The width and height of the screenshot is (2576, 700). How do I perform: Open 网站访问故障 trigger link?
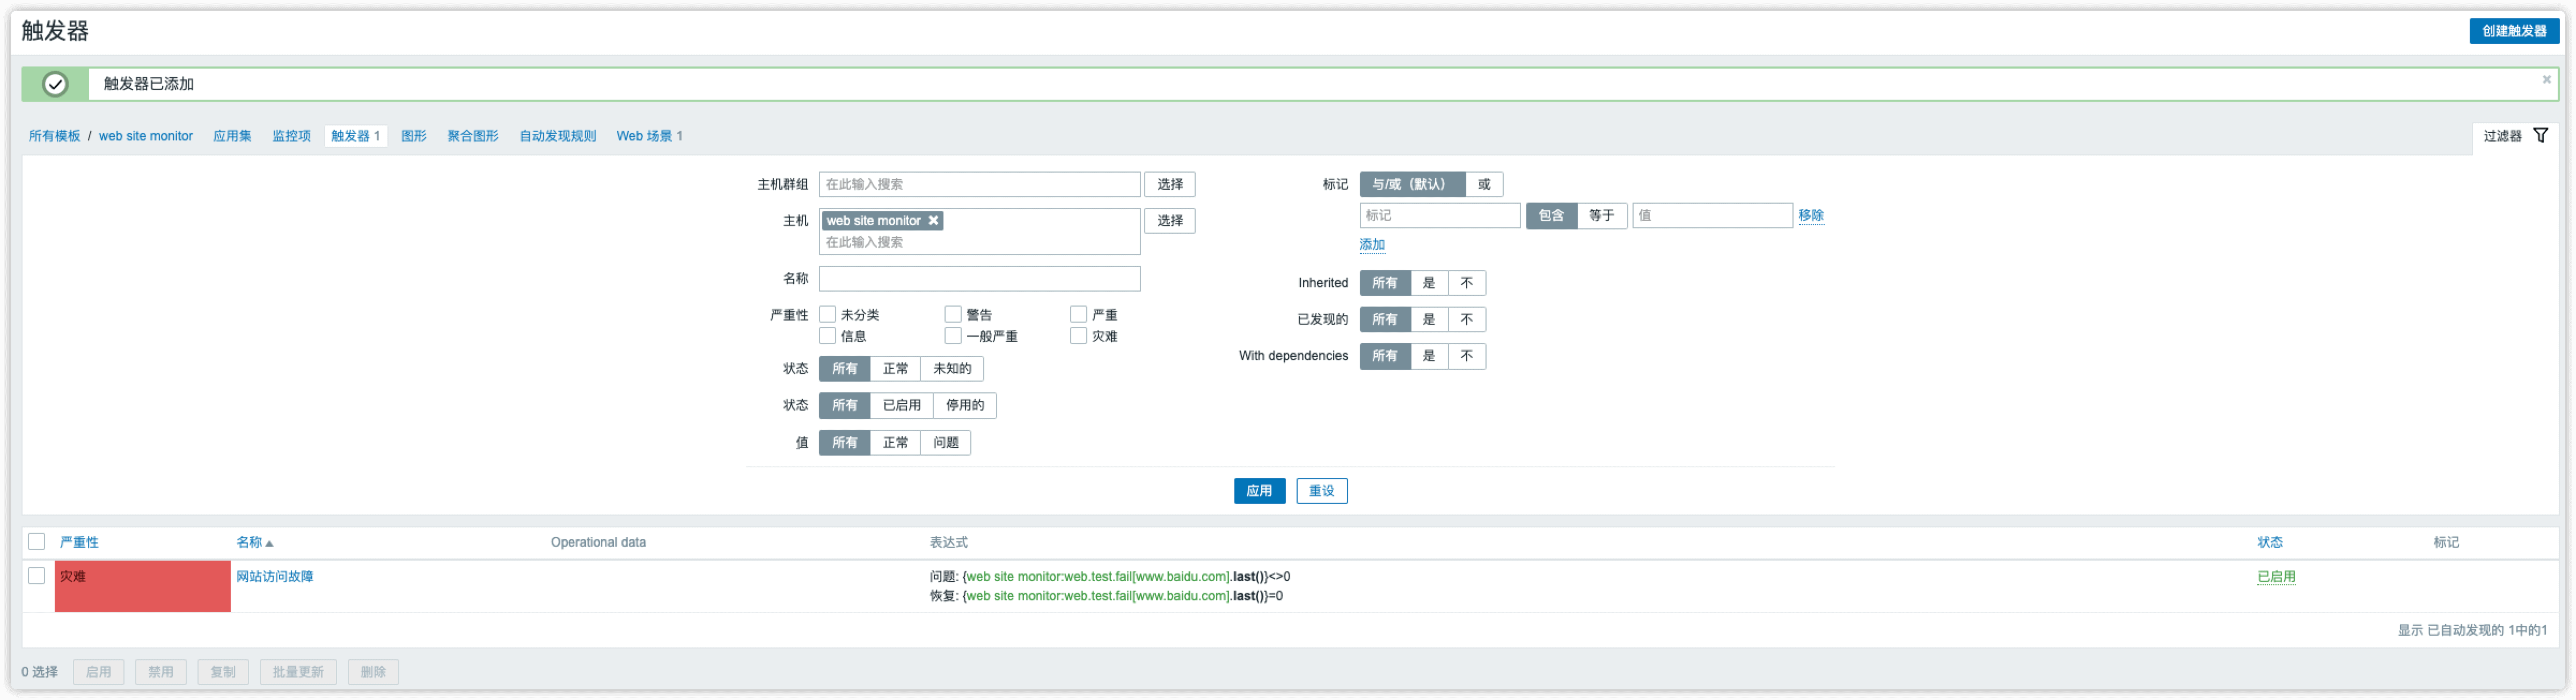click(275, 576)
